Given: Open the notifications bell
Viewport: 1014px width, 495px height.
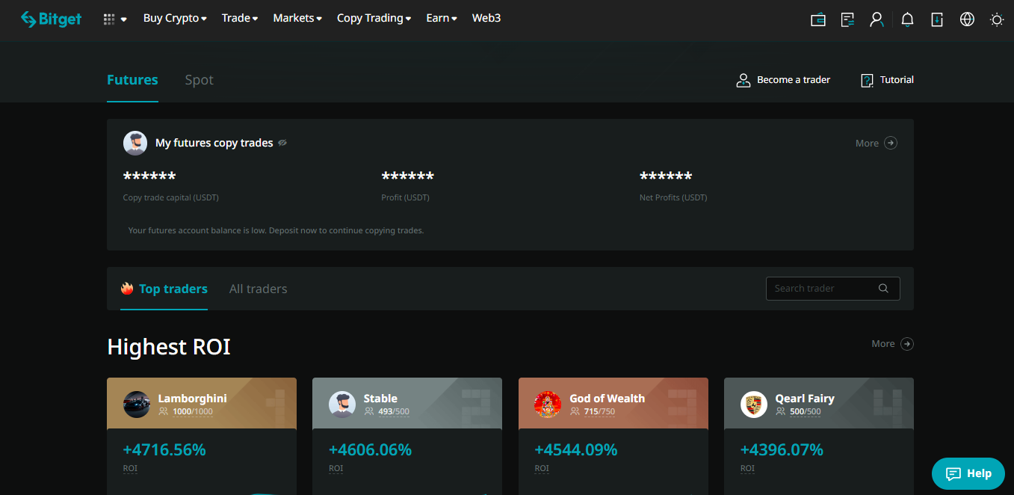Looking at the screenshot, I should pos(907,19).
